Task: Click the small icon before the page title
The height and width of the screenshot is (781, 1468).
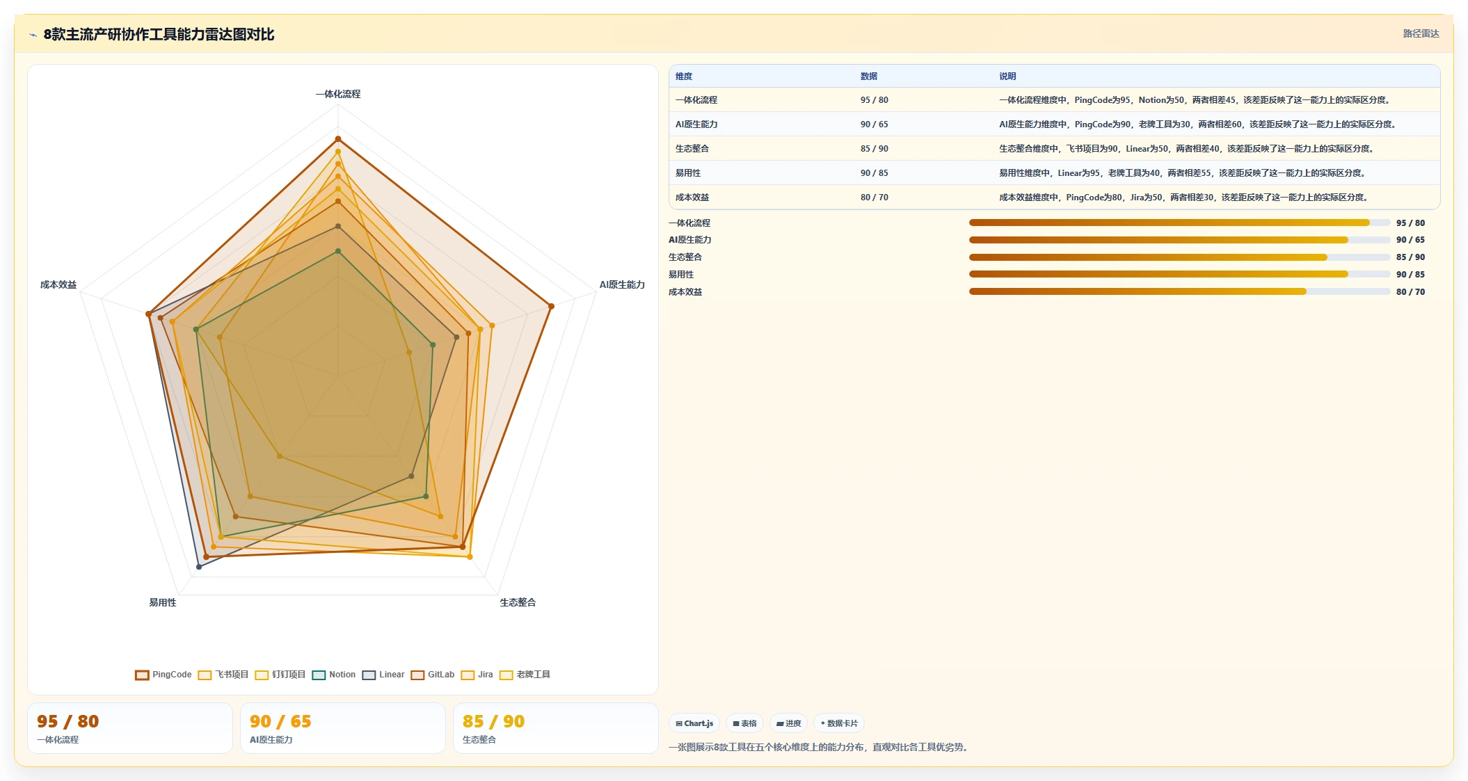Action: pos(33,35)
